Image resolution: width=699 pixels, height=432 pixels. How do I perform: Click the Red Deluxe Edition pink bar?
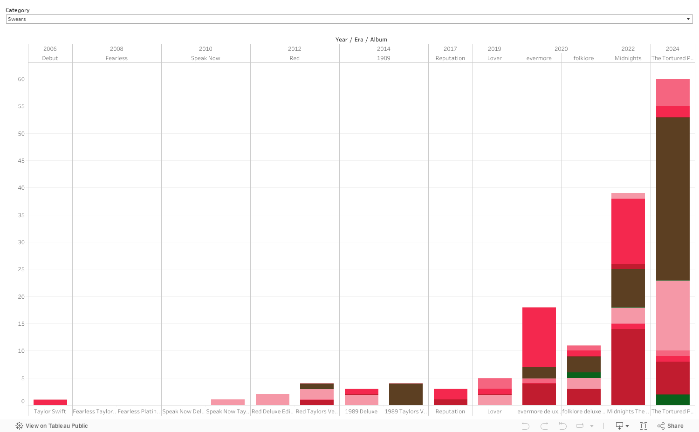click(x=273, y=399)
